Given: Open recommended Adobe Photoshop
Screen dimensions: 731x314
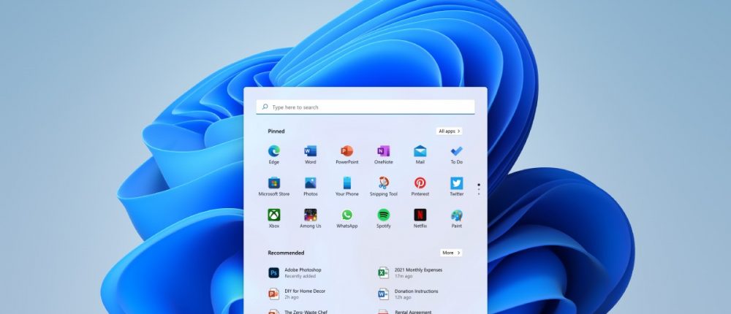Looking at the screenshot, I should coord(303,272).
